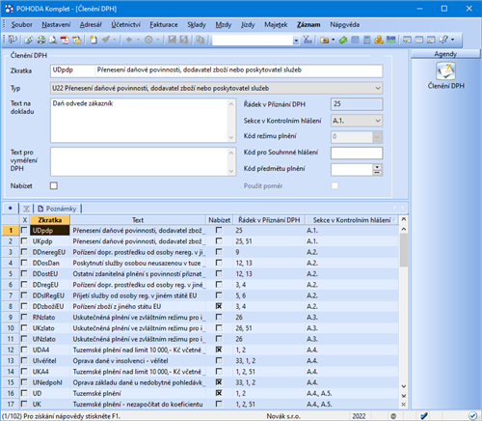The width and height of the screenshot is (482, 421).
Task: Open the Sekce v Kontrolním hlášení dropdown
Action: [x=378, y=121]
